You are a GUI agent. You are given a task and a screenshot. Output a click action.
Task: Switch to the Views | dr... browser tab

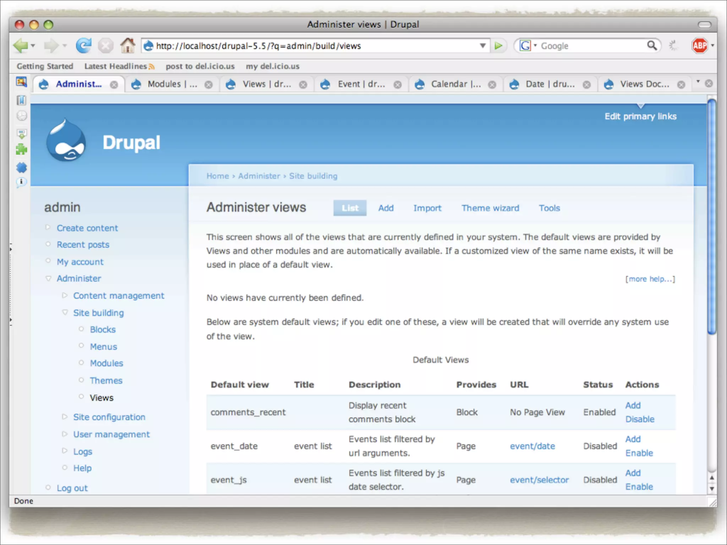[266, 84]
